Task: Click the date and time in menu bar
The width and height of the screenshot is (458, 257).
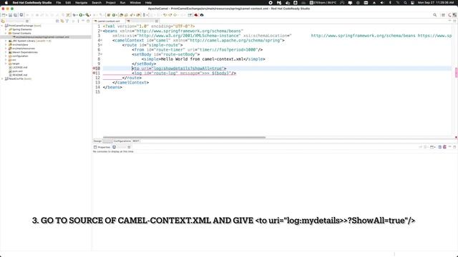Action: pos(436,3)
